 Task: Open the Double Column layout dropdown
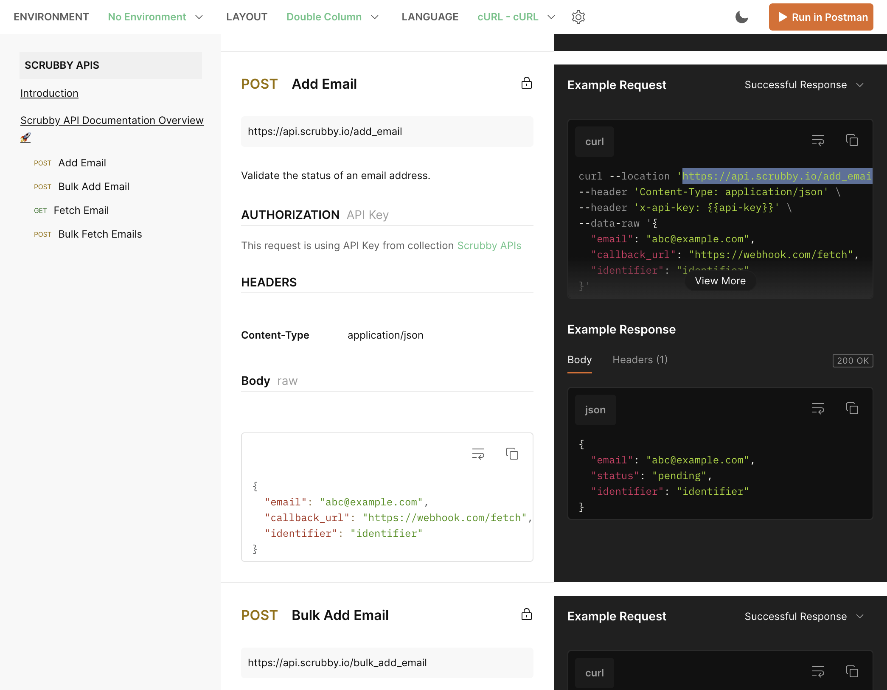(x=332, y=17)
